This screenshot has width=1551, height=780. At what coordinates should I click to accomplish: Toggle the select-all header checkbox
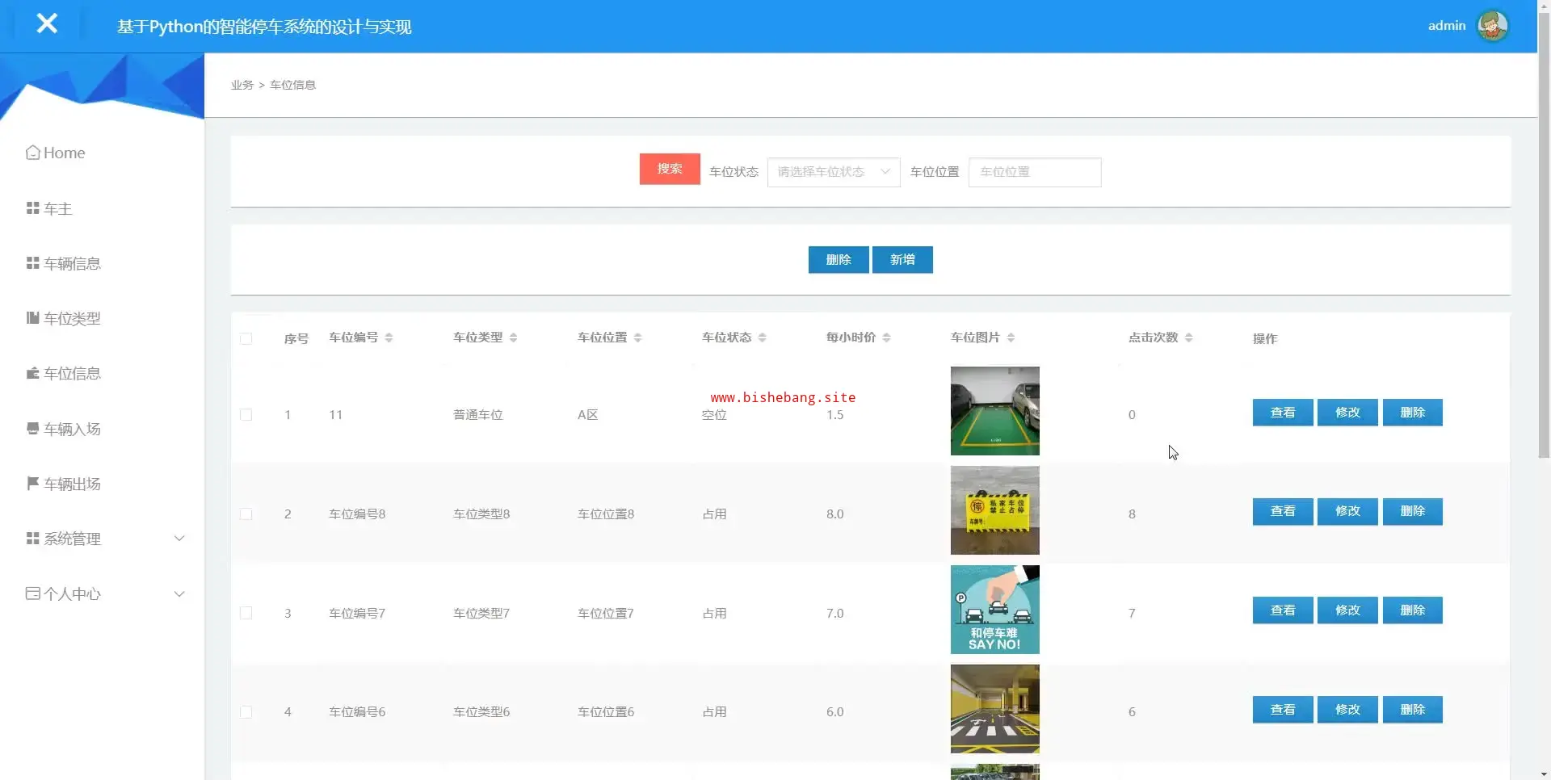tap(246, 338)
